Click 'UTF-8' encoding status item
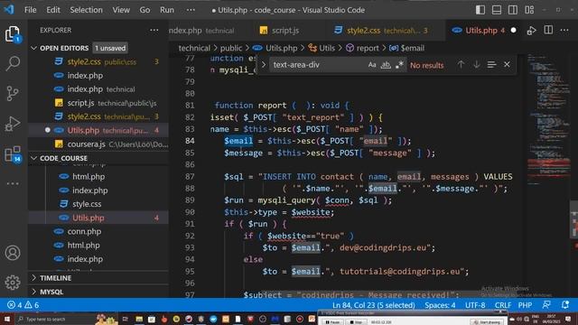Image resolution: width=578 pixels, height=325 pixels. [475, 305]
